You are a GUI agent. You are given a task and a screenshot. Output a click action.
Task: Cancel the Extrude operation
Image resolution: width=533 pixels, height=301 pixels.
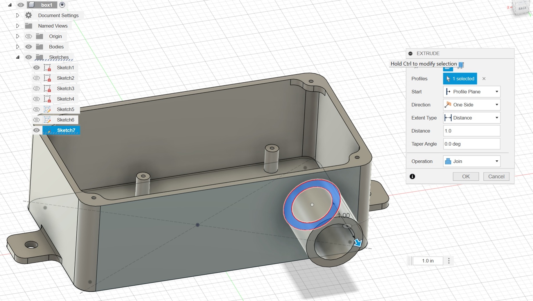496,176
